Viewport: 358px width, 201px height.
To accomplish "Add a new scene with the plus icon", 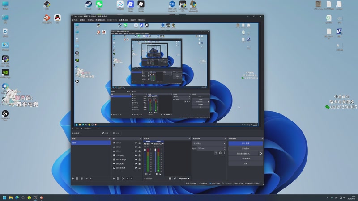I will pos(73,178).
